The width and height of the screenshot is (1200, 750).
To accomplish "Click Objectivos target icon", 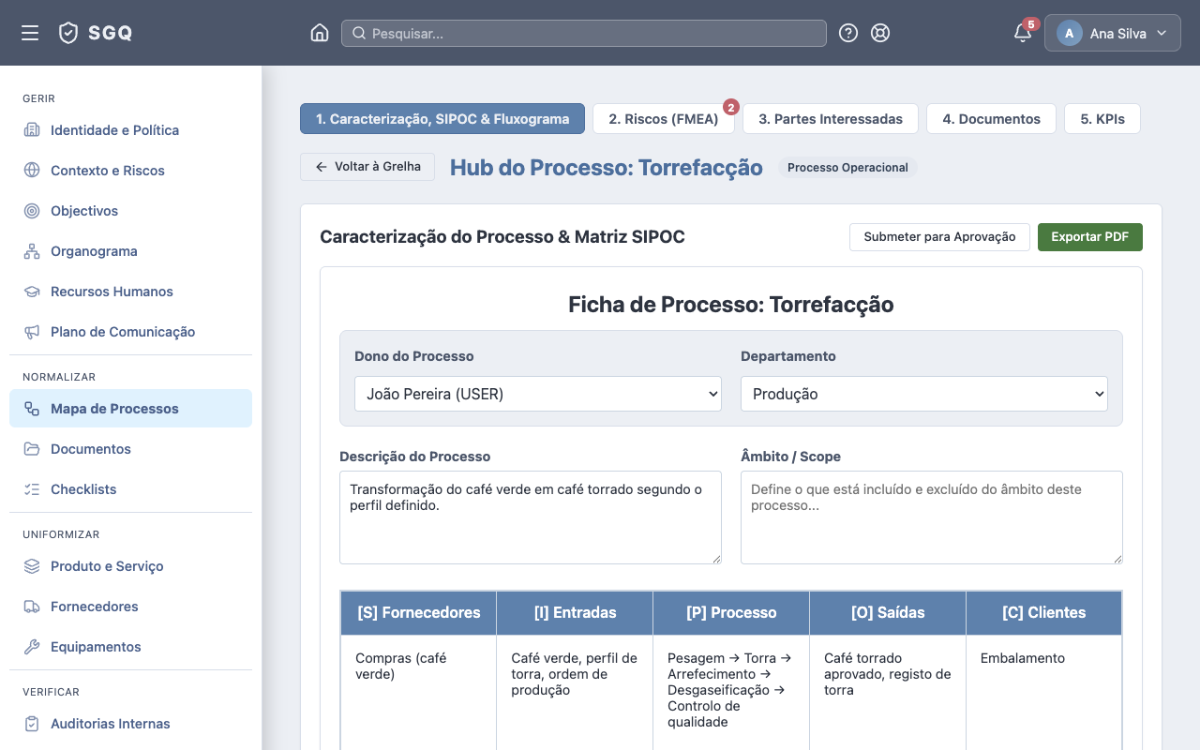I will pos(32,211).
